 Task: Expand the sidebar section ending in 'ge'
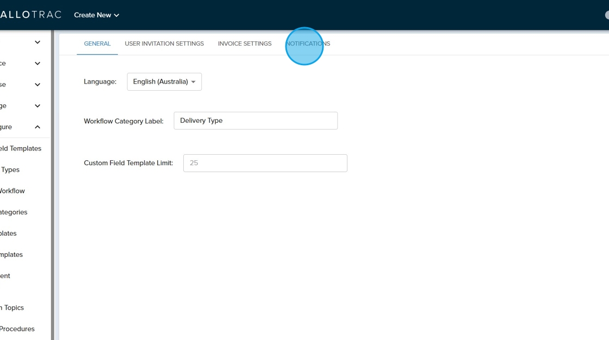38,106
